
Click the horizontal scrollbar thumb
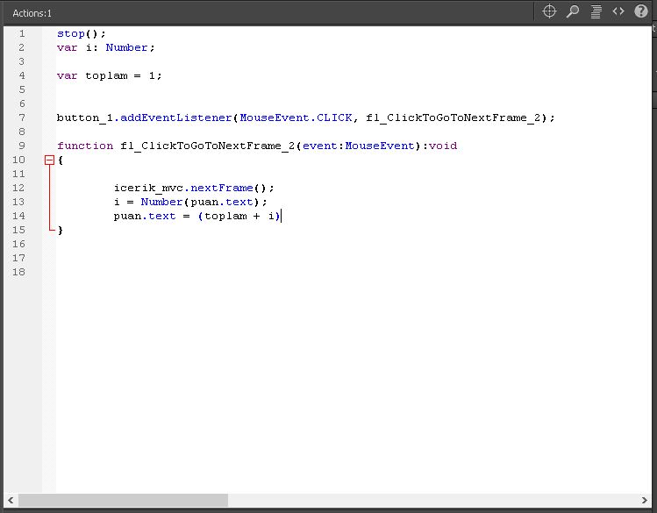(123, 500)
